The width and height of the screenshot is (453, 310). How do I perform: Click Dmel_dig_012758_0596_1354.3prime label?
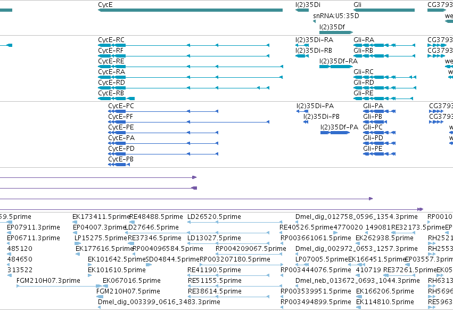[357, 217]
